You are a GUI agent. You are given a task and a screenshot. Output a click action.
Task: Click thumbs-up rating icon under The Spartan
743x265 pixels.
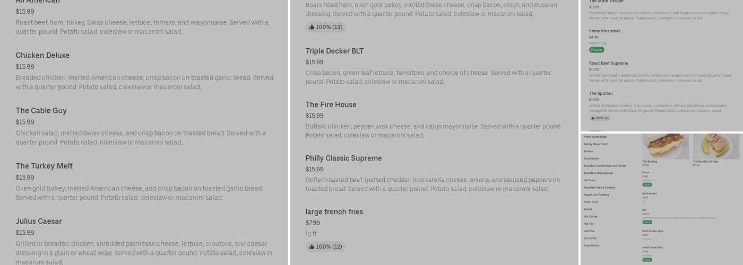(x=593, y=118)
